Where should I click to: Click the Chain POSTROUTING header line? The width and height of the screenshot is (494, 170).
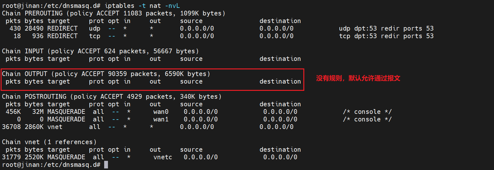point(112,97)
